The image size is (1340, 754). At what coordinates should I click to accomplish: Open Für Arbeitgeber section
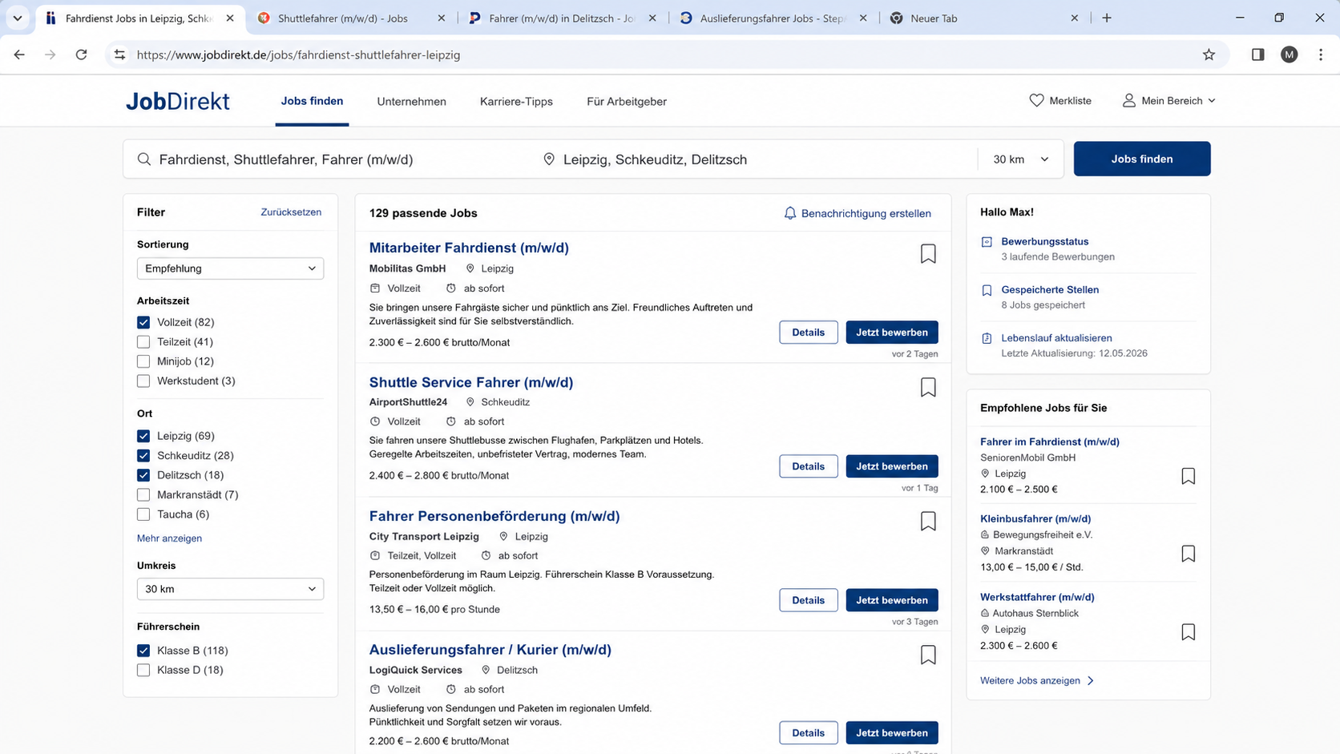pos(626,102)
